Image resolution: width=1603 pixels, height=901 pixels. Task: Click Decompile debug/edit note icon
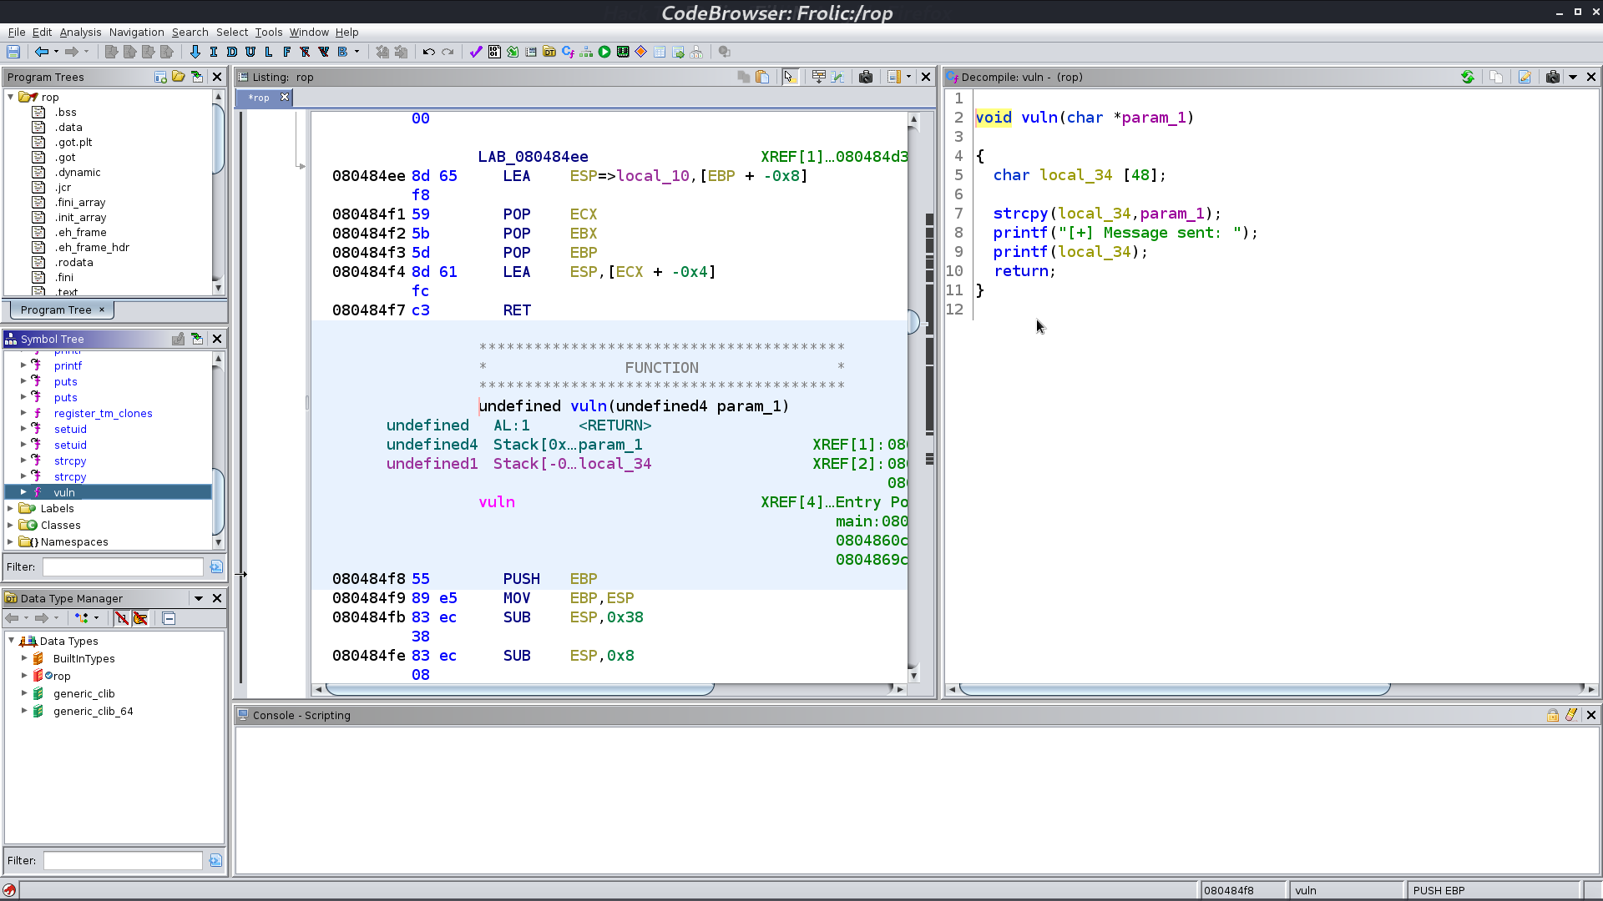pos(1525,77)
